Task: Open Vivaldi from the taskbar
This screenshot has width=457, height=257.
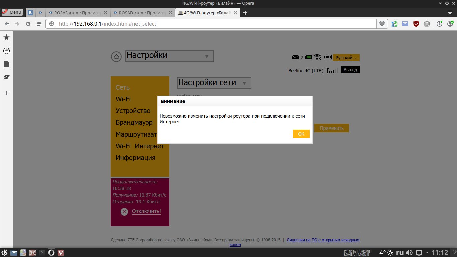Action: point(61,253)
